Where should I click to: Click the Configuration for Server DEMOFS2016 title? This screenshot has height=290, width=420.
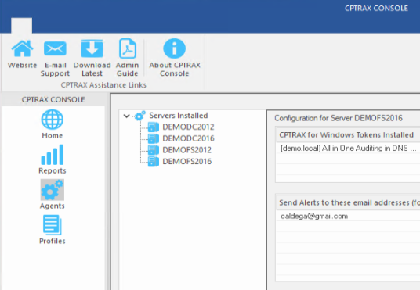point(339,118)
